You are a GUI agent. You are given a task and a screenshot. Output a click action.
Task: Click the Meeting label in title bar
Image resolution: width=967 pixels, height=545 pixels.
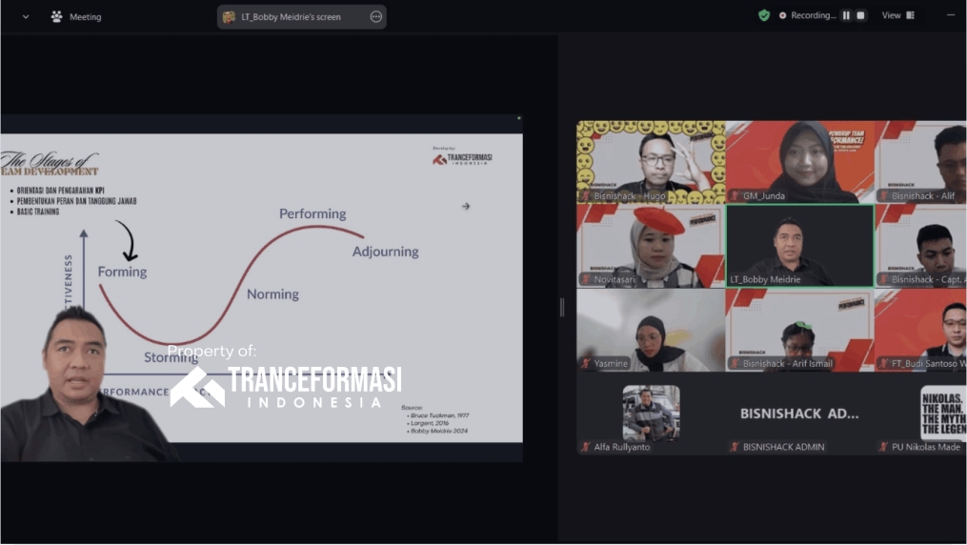pyautogui.click(x=86, y=16)
